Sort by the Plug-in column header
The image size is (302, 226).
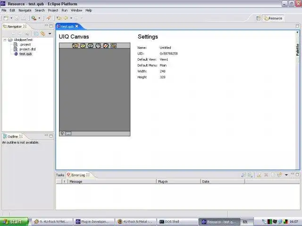click(x=178, y=181)
